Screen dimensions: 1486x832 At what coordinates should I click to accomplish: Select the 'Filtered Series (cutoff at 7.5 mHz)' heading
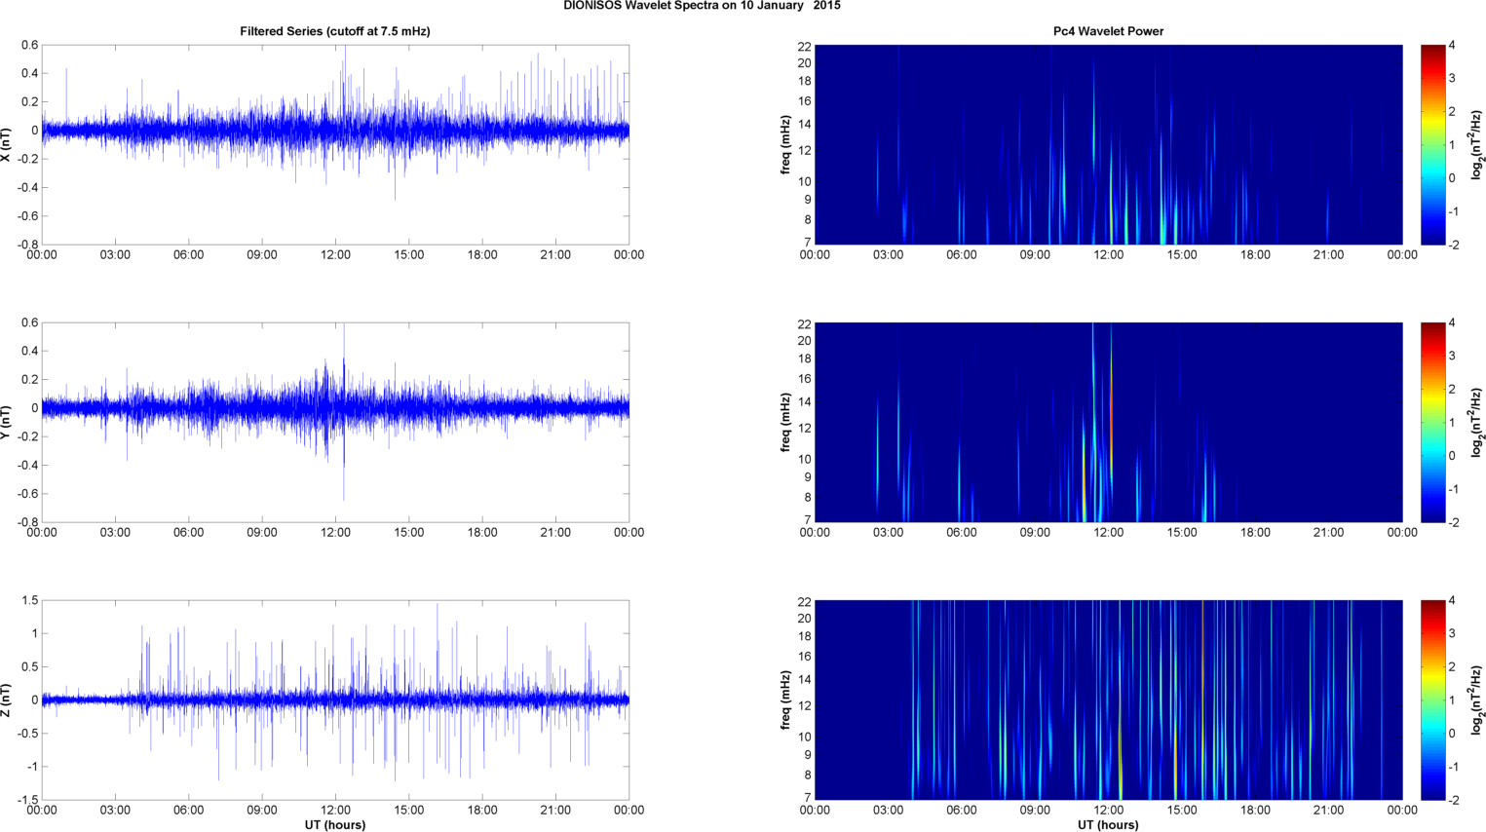pos(335,31)
